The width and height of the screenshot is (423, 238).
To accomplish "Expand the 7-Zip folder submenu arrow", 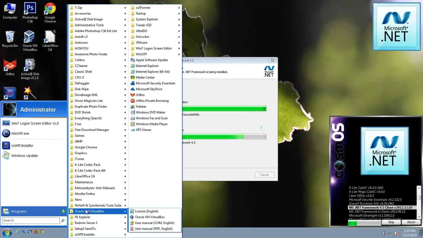I will coord(125,8).
